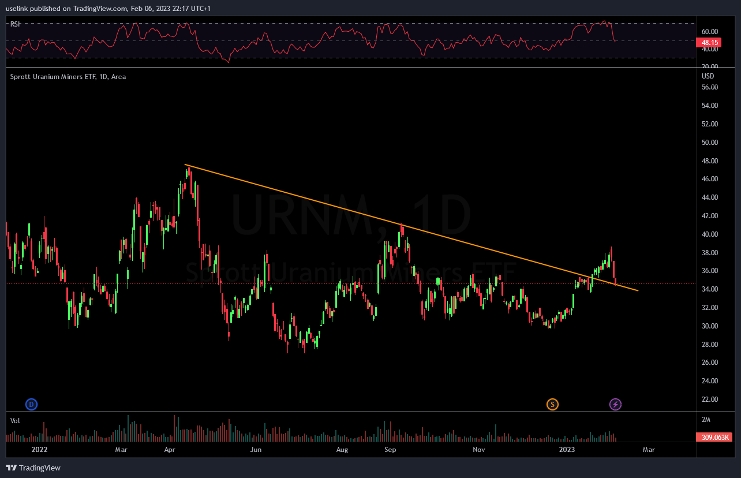
Task: Click the purple lightning earnings marker
Action: [615, 404]
